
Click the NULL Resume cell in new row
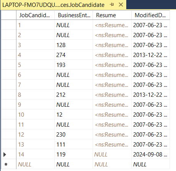click(112, 164)
